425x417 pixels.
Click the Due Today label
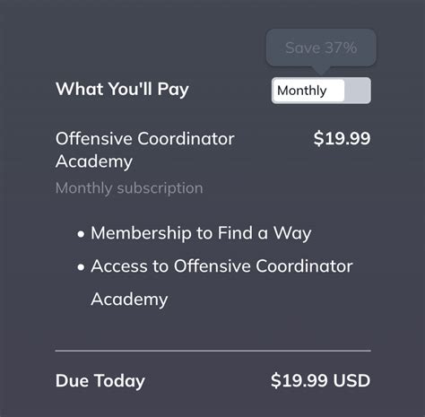click(x=100, y=381)
